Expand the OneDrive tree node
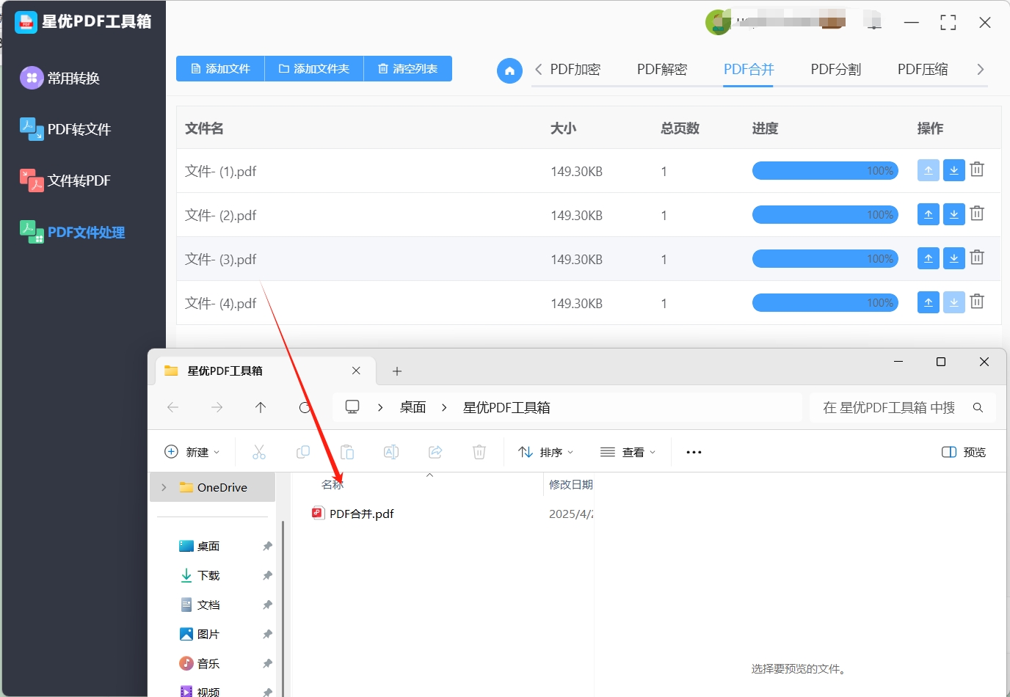This screenshot has height=697, width=1010. tap(164, 487)
